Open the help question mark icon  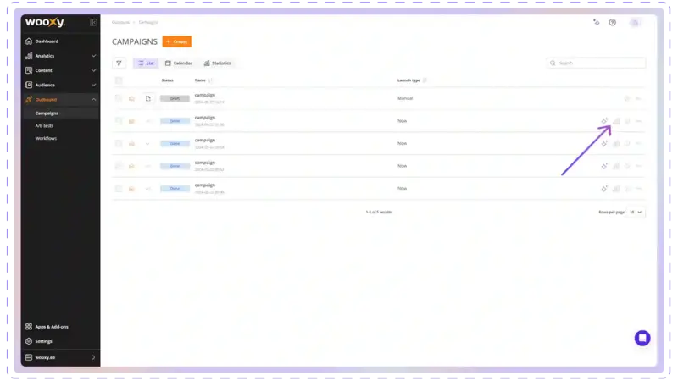(x=612, y=22)
